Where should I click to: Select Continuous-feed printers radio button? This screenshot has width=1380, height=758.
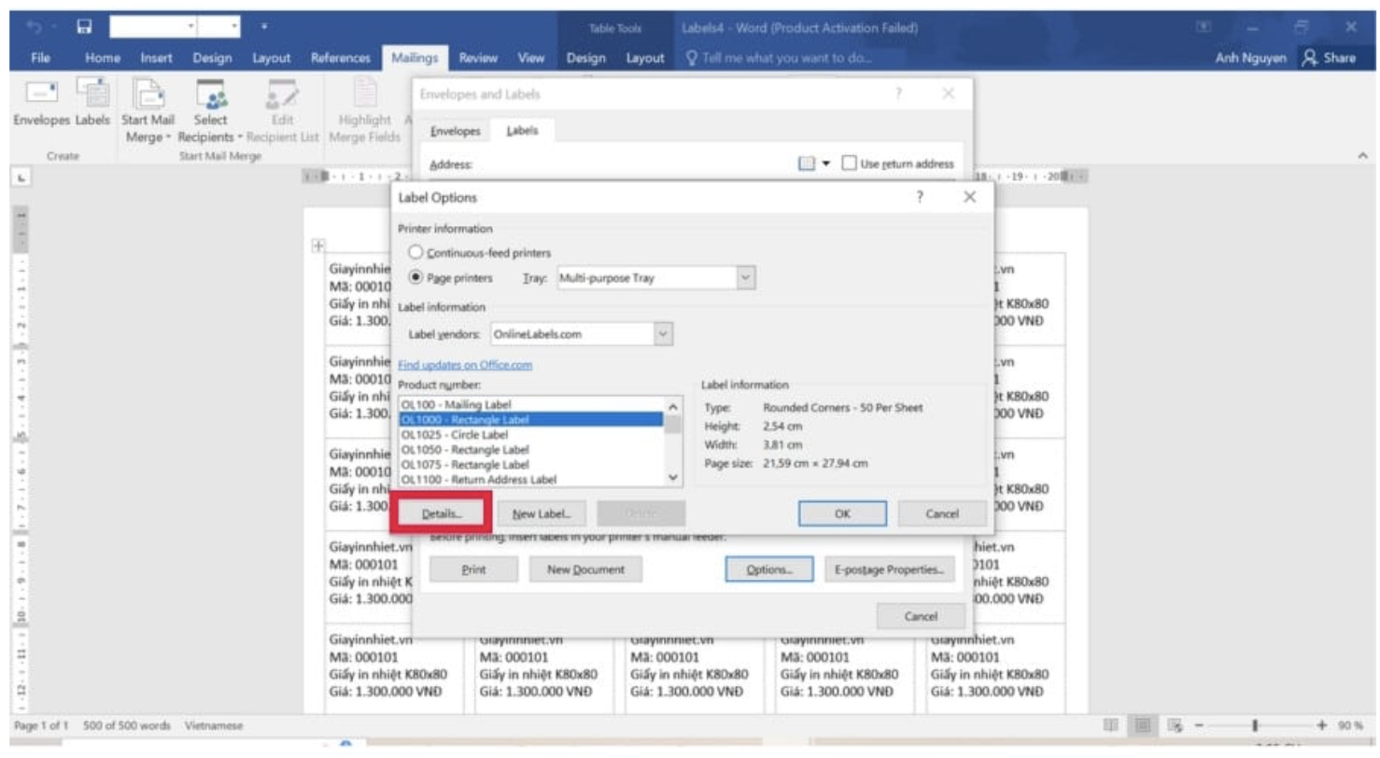416,252
